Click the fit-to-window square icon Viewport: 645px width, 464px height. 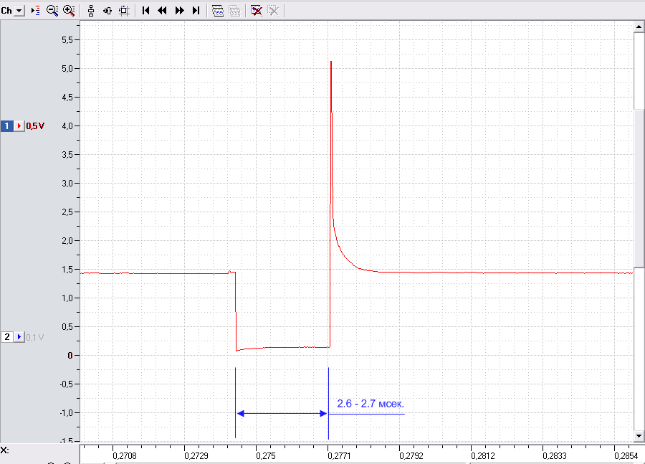pos(124,11)
